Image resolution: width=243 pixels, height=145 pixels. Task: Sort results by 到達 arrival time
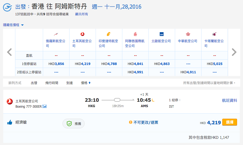point(70,83)
